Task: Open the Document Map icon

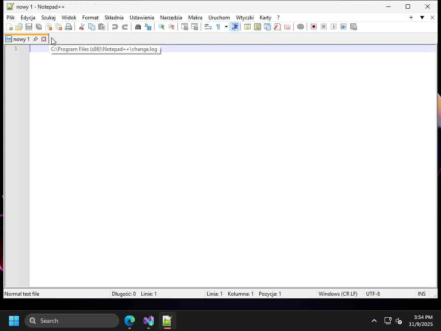Action: [258, 27]
